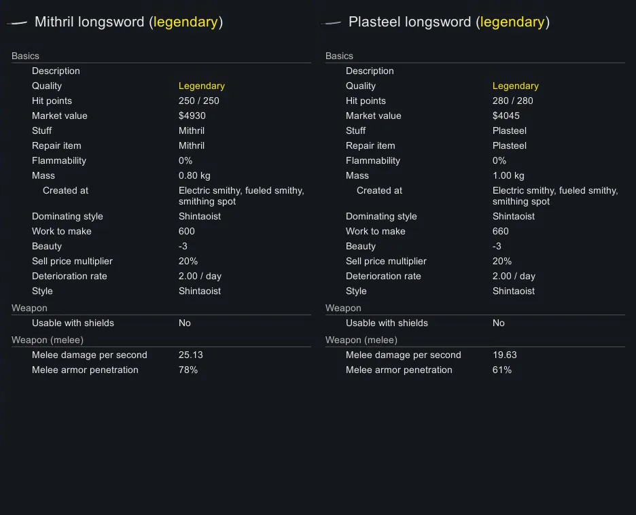
Task: Click the Mithril Stuff value link
Action: tap(192, 130)
